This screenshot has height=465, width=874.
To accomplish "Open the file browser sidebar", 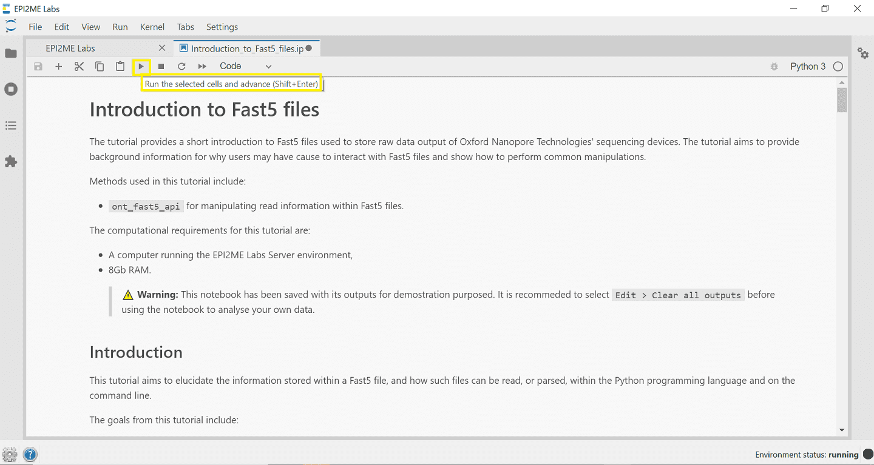I will pyautogui.click(x=11, y=53).
